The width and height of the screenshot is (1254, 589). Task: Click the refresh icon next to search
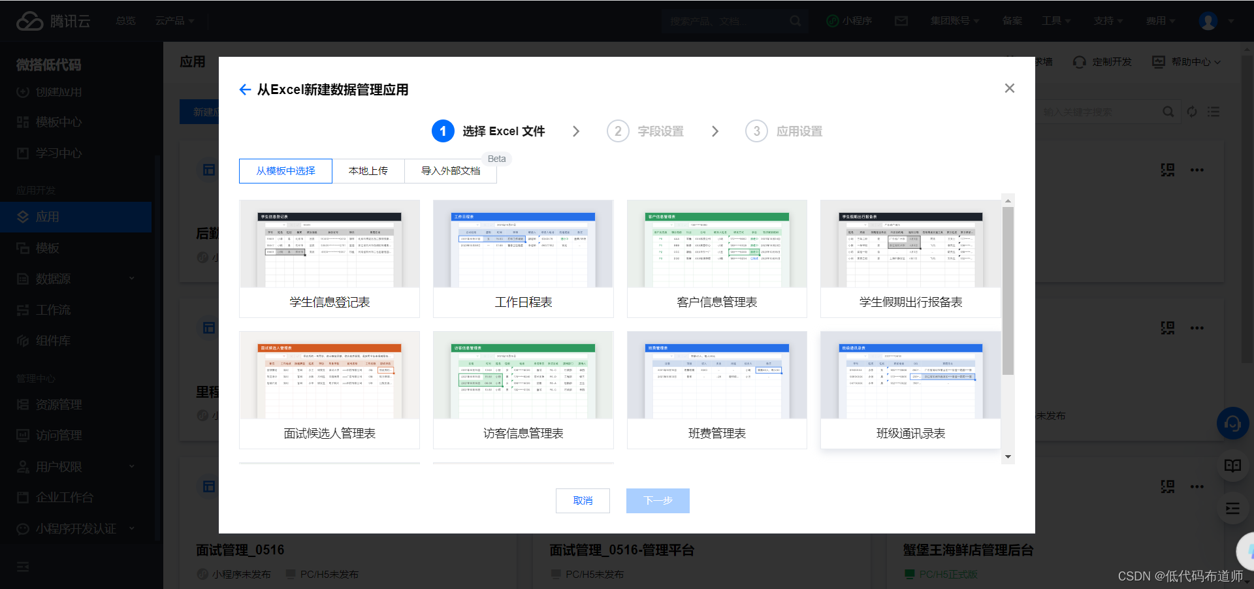pyautogui.click(x=1192, y=112)
